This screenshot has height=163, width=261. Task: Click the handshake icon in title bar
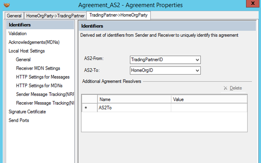coord(7,5)
